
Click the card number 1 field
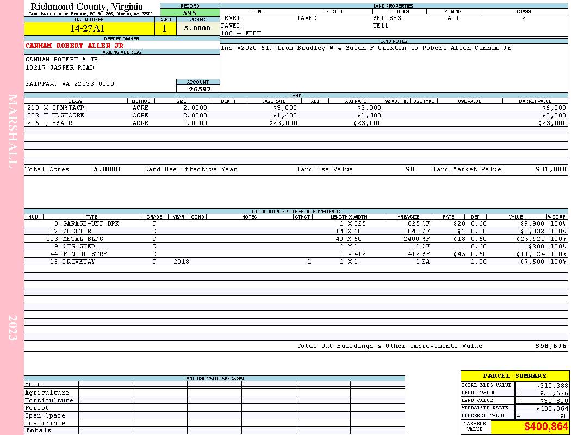pyautogui.click(x=165, y=28)
